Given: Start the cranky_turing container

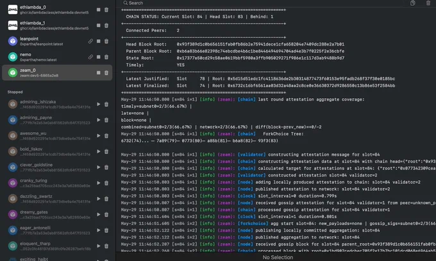Looking at the screenshot, I should coord(99,183).
